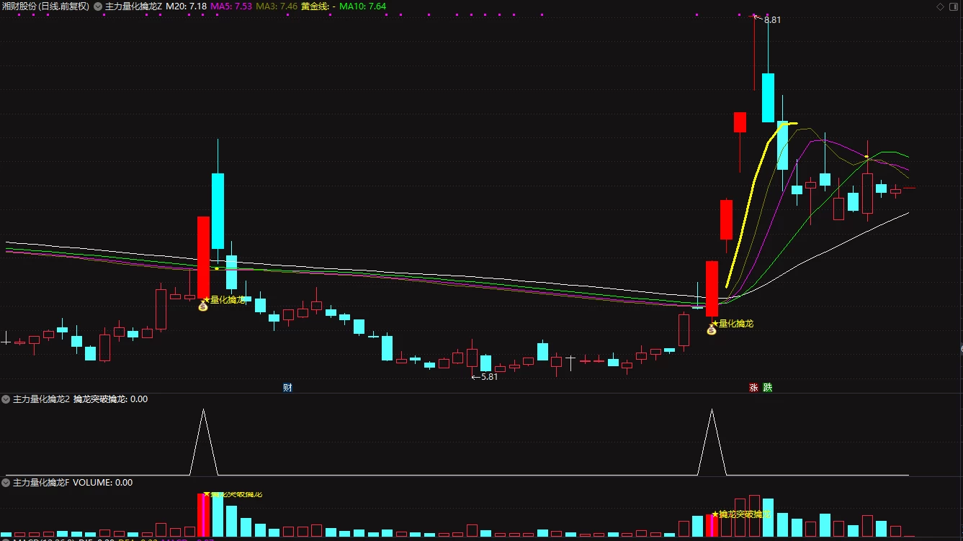
Task: Click the 擒龙突破擒龙: 0.00 value
Action: pyautogui.click(x=110, y=399)
